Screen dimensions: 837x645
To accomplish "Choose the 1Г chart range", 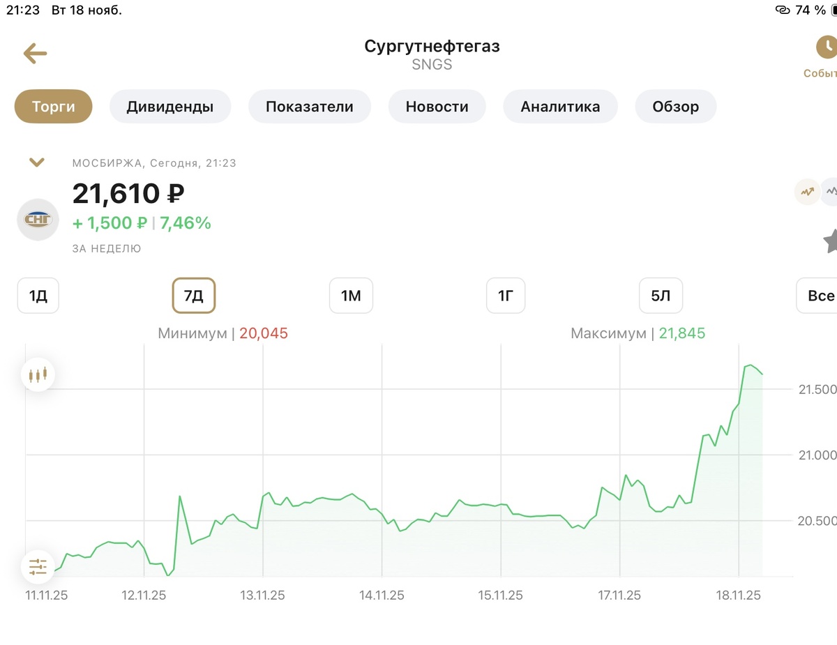I will tap(506, 296).
